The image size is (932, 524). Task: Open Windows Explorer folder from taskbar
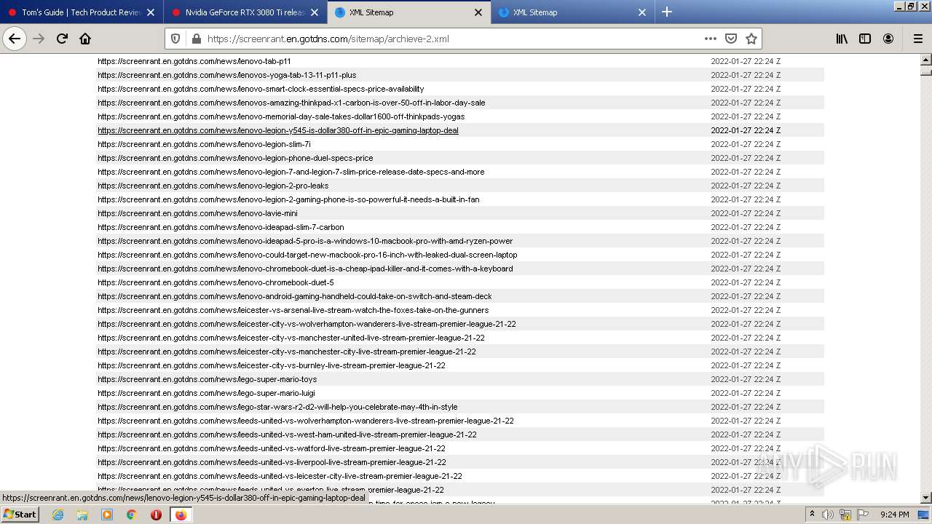click(82, 515)
